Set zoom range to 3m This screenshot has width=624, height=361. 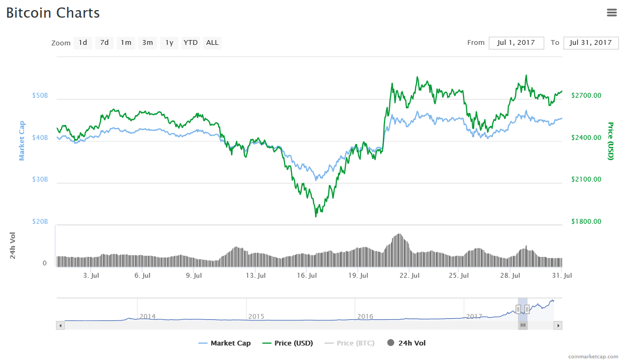point(148,43)
